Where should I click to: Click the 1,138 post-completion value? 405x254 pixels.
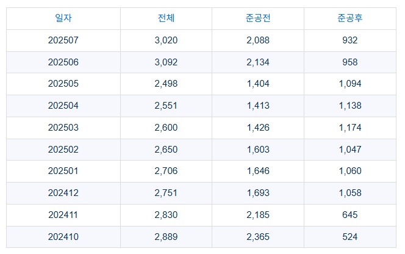point(350,106)
